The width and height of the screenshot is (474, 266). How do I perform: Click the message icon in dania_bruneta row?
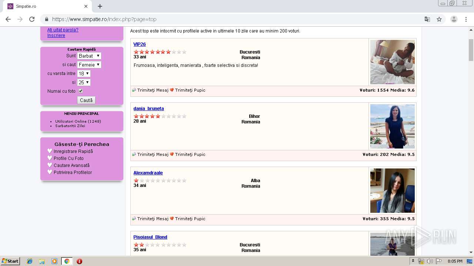(134, 154)
